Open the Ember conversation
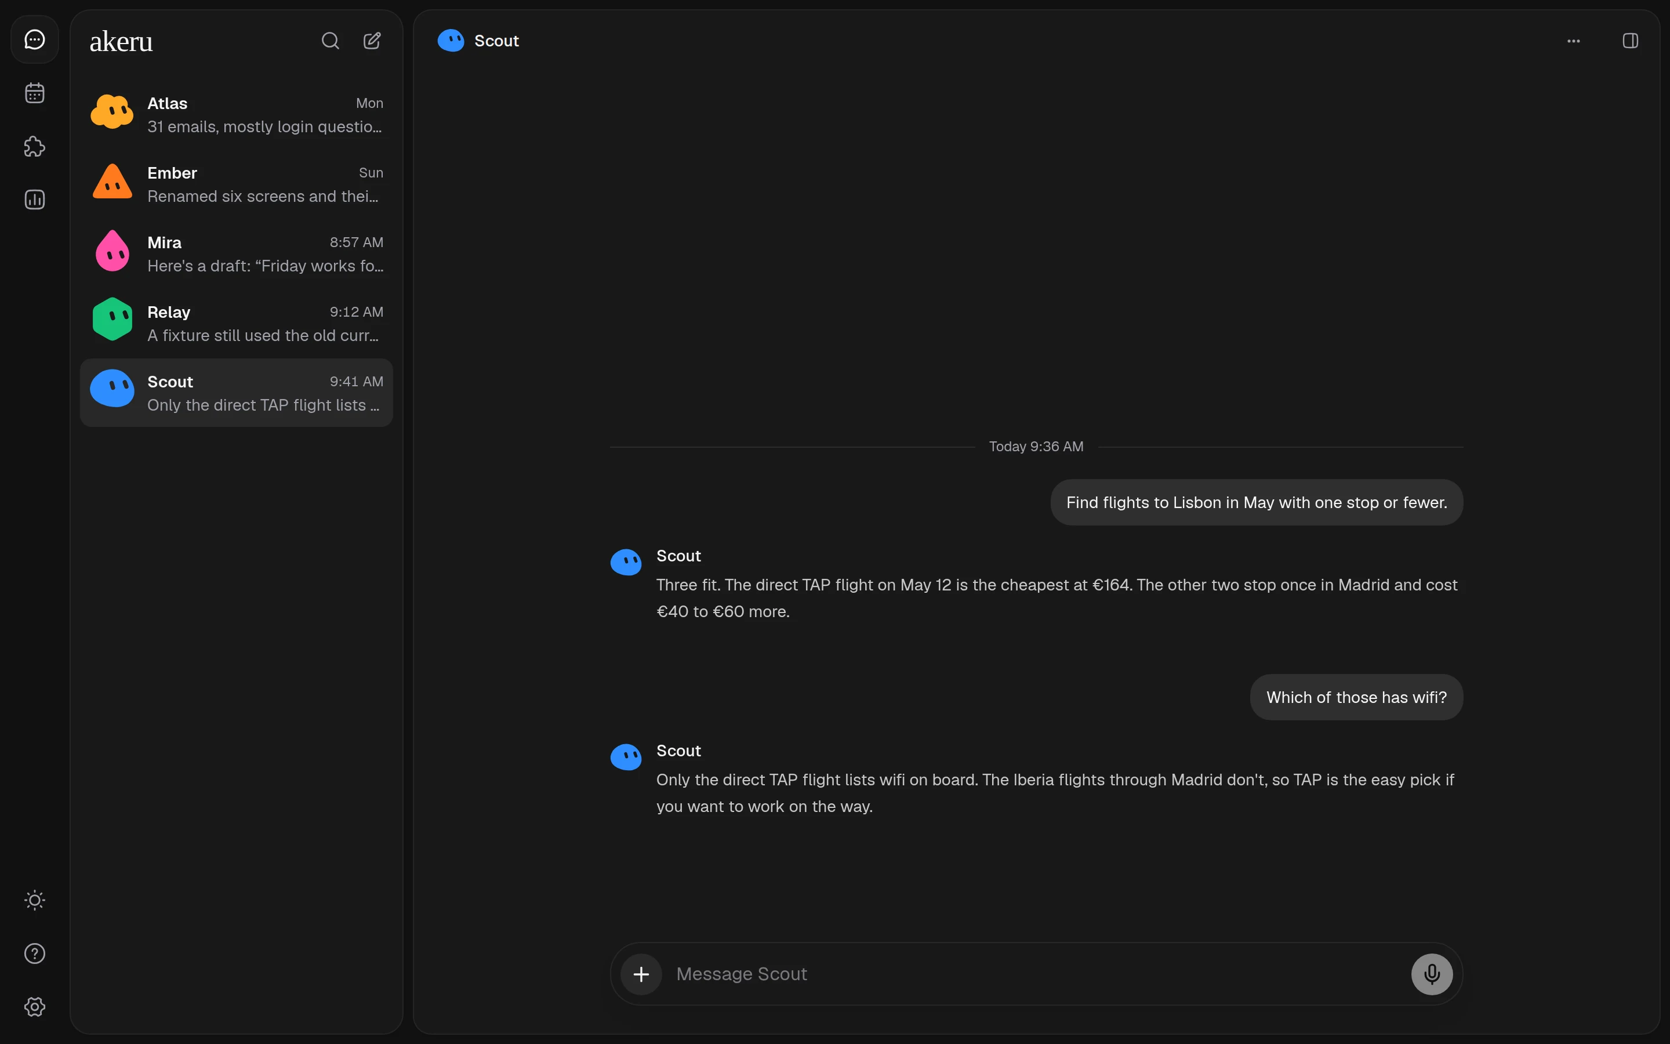1670x1044 pixels. 236,184
